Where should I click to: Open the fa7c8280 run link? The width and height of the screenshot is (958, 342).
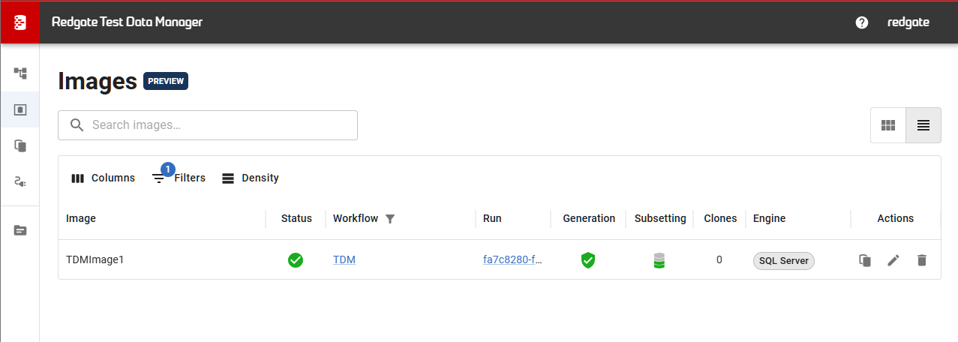coord(512,260)
